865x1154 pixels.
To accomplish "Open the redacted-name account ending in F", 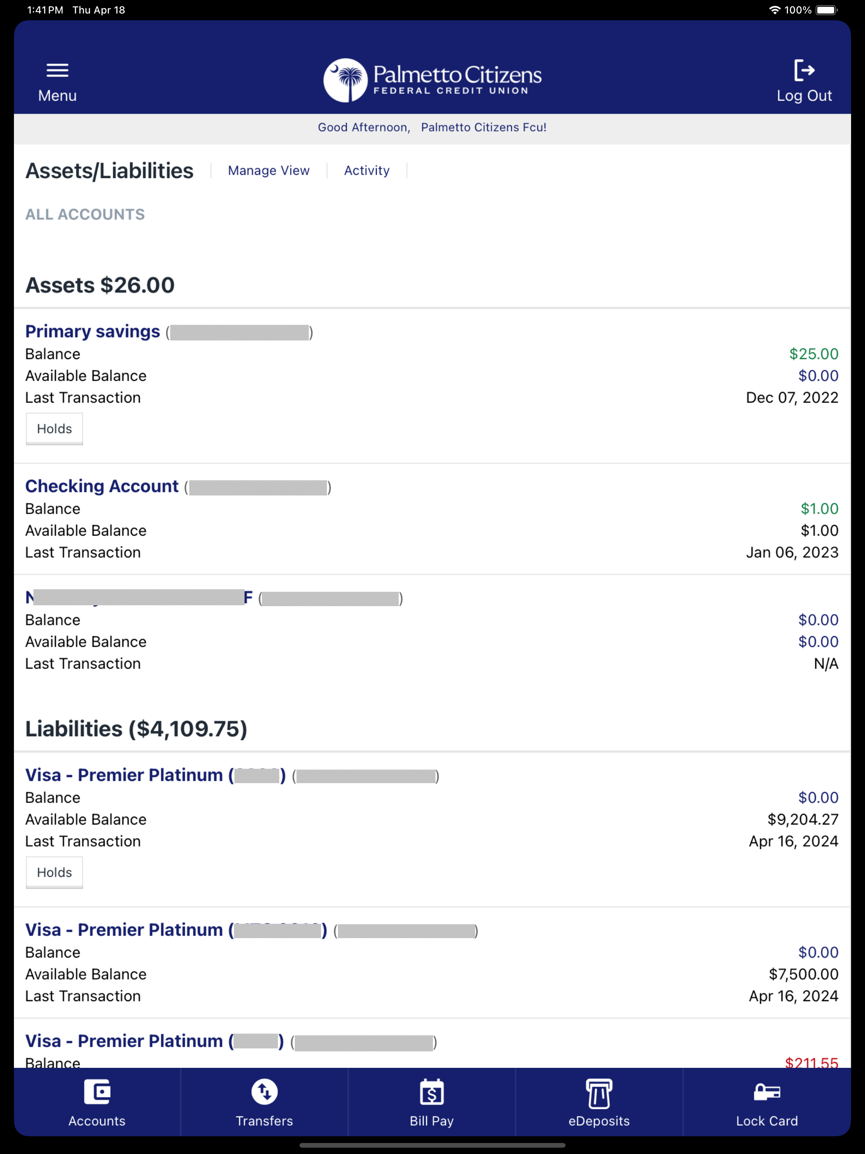I will (x=139, y=597).
